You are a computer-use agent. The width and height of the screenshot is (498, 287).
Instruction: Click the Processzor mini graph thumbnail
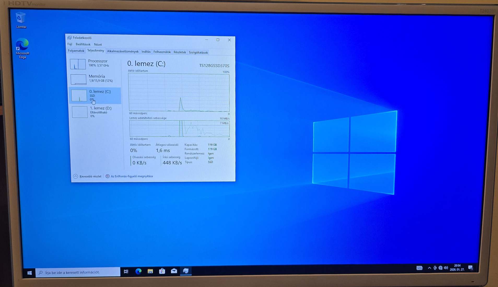point(78,64)
